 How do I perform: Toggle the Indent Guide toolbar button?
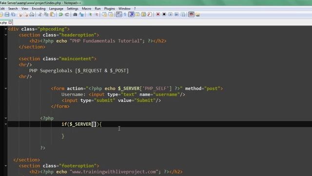pyautogui.click(x=131, y=14)
